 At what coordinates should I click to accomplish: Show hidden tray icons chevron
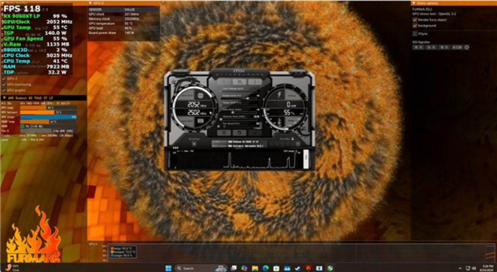point(461,268)
